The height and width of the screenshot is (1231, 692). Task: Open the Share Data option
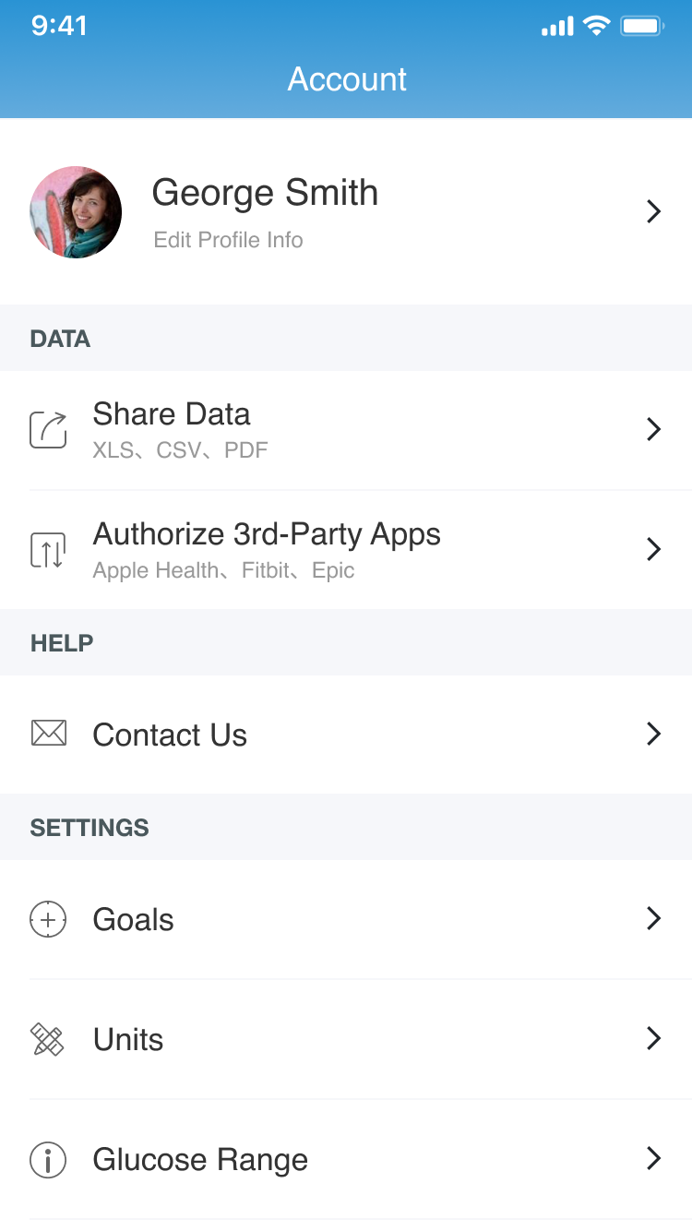172,414
